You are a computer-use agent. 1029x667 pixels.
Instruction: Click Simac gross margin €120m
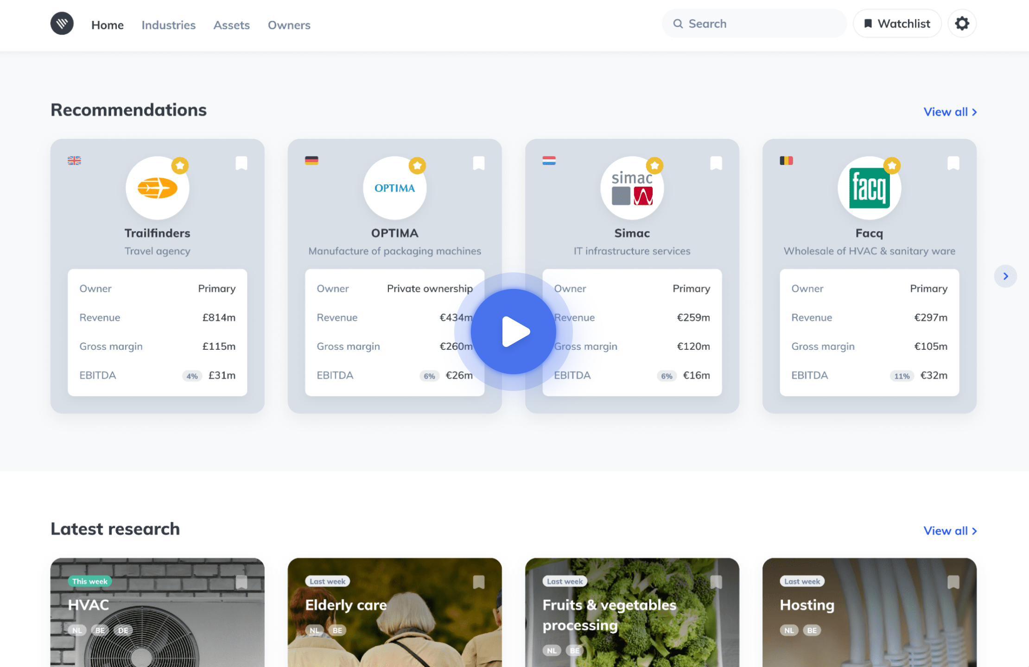(x=693, y=346)
